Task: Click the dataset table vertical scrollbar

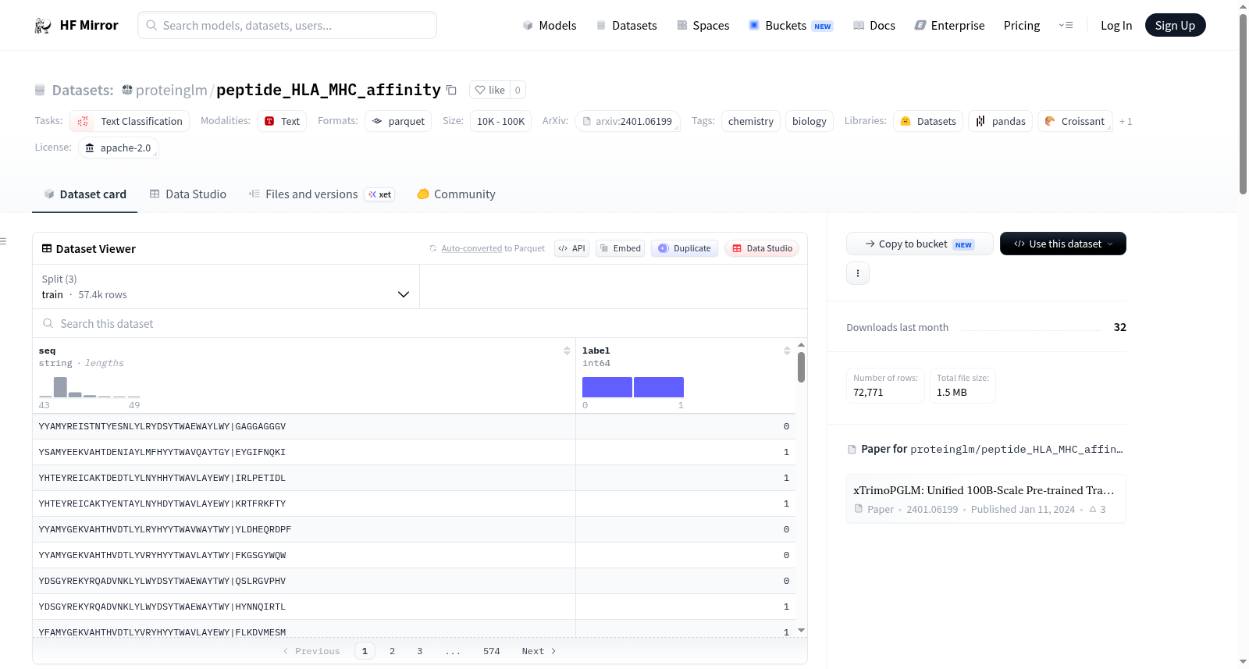Action: pyautogui.click(x=801, y=368)
